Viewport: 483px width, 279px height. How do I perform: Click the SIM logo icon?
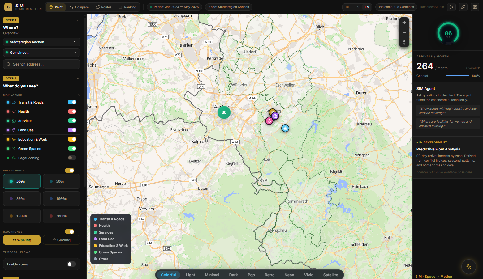pyautogui.click(x=8, y=7)
